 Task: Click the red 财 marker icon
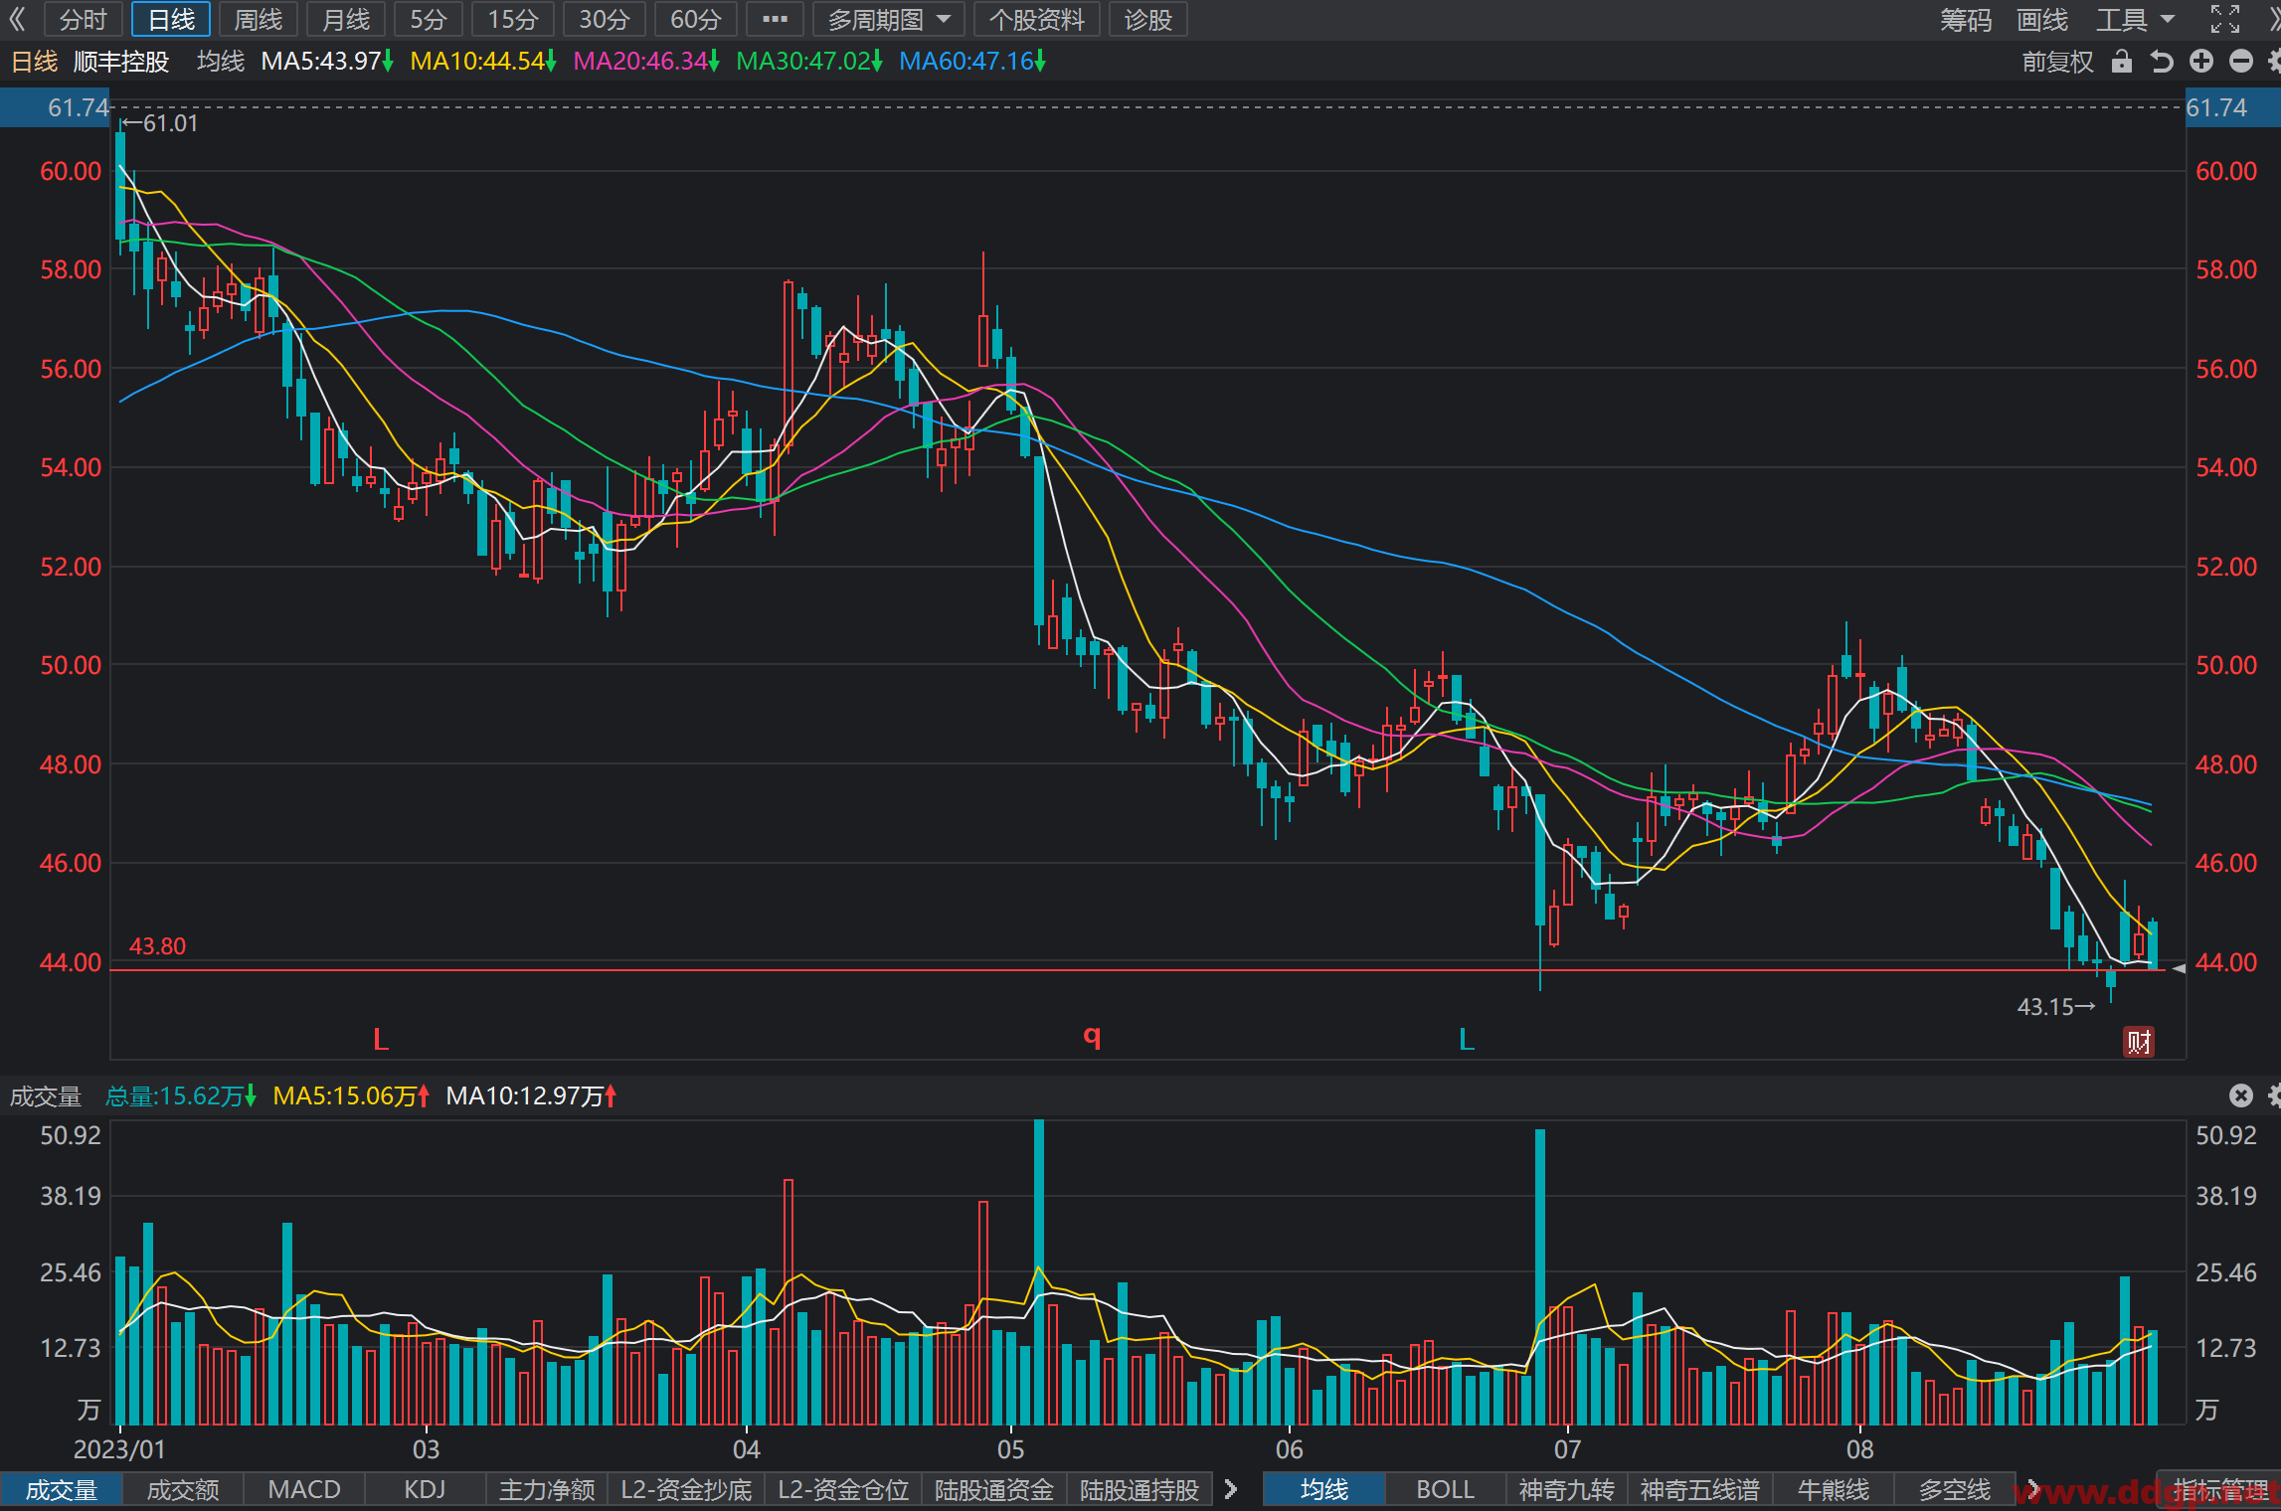[2139, 1042]
